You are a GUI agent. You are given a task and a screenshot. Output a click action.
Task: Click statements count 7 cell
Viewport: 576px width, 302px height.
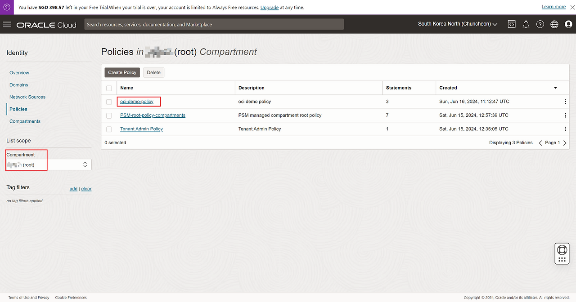click(387, 115)
